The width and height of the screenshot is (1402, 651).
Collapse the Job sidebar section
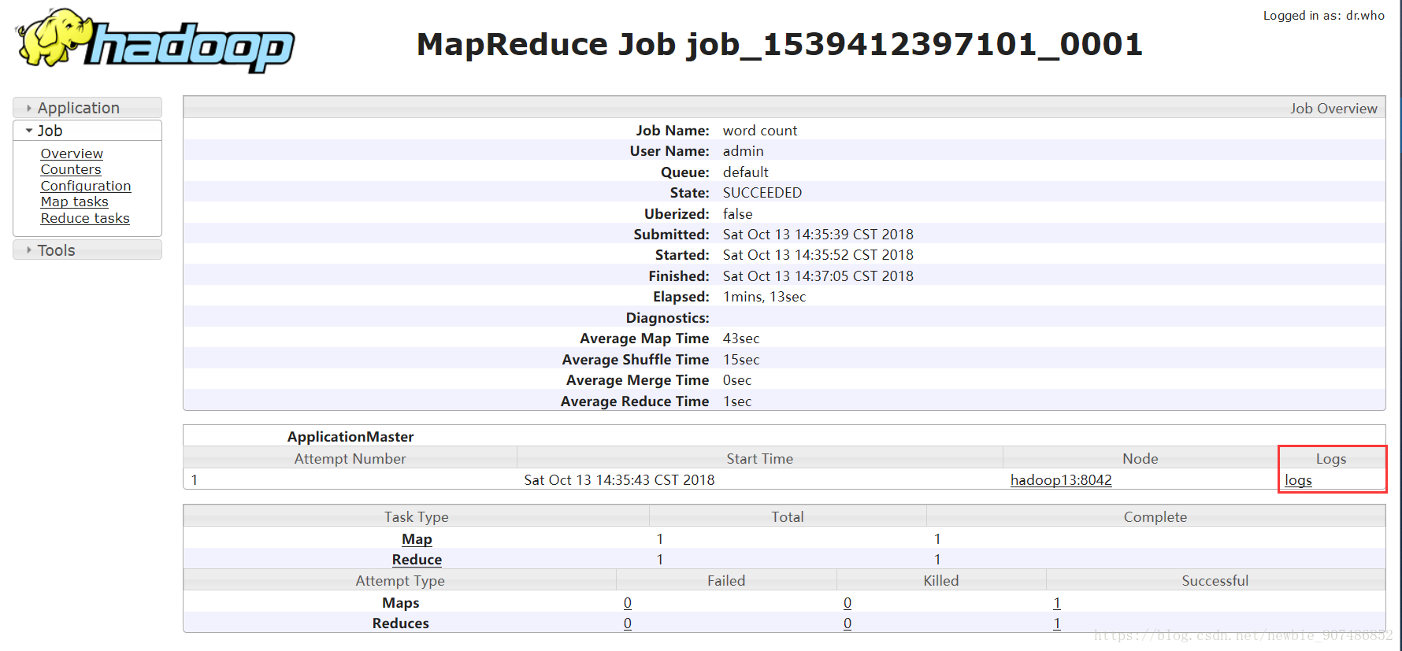[87, 131]
